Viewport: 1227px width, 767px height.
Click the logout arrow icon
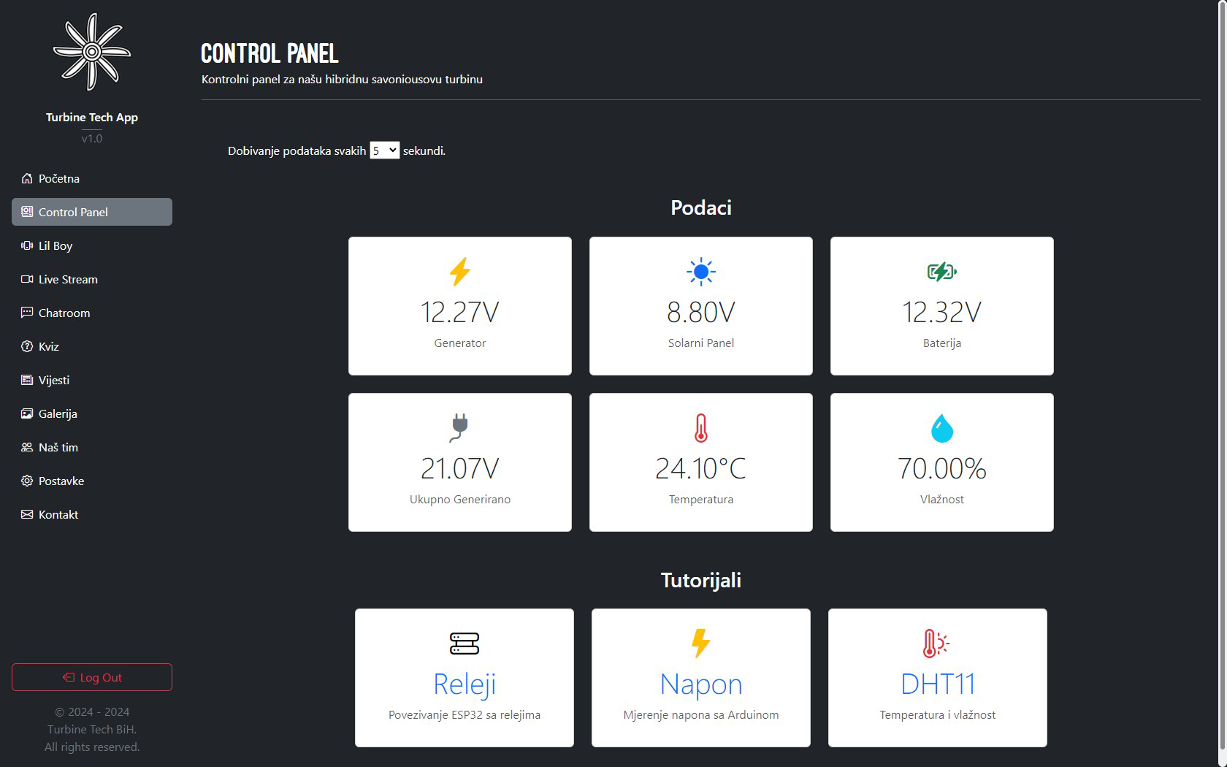pos(69,677)
